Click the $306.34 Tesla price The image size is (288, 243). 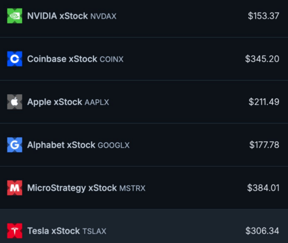click(x=262, y=231)
